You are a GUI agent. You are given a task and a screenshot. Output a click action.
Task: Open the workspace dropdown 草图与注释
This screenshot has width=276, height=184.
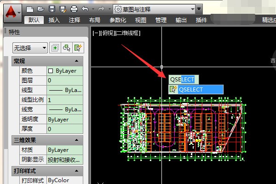[x=156, y=9]
